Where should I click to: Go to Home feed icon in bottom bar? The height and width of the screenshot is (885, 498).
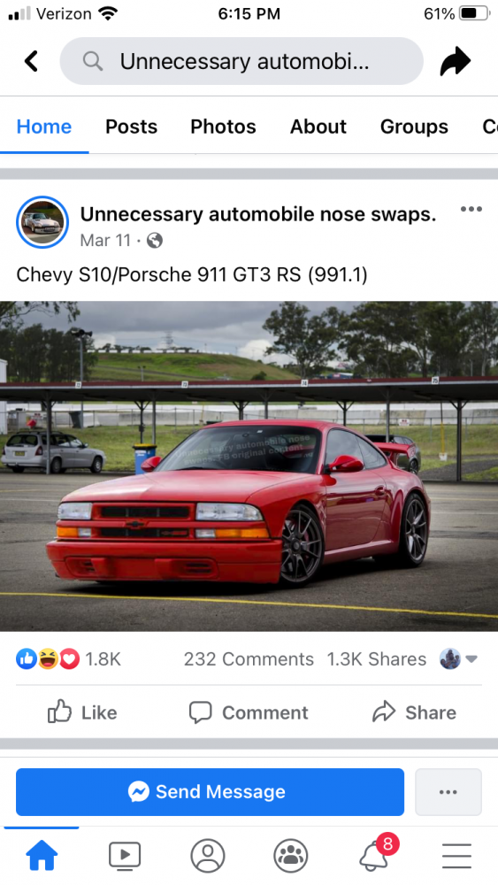click(42, 855)
